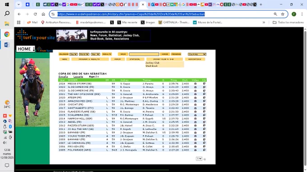Open chart icon for 2012 Pazifiksturm row
This screenshot has height=172, width=307.
204,126
